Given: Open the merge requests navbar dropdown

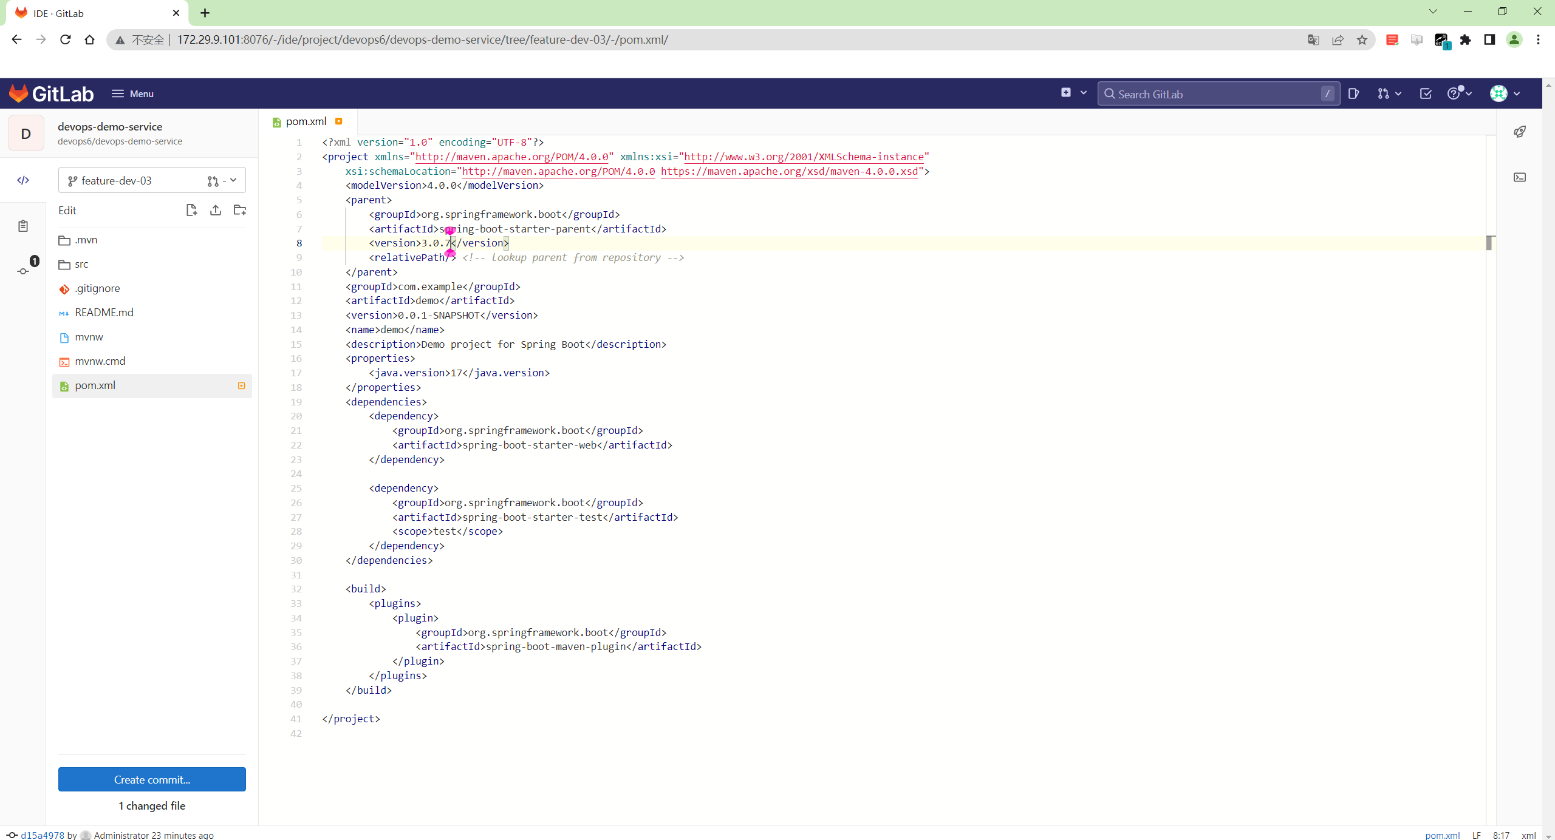Looking at the screenshot, I should 1389,93.
